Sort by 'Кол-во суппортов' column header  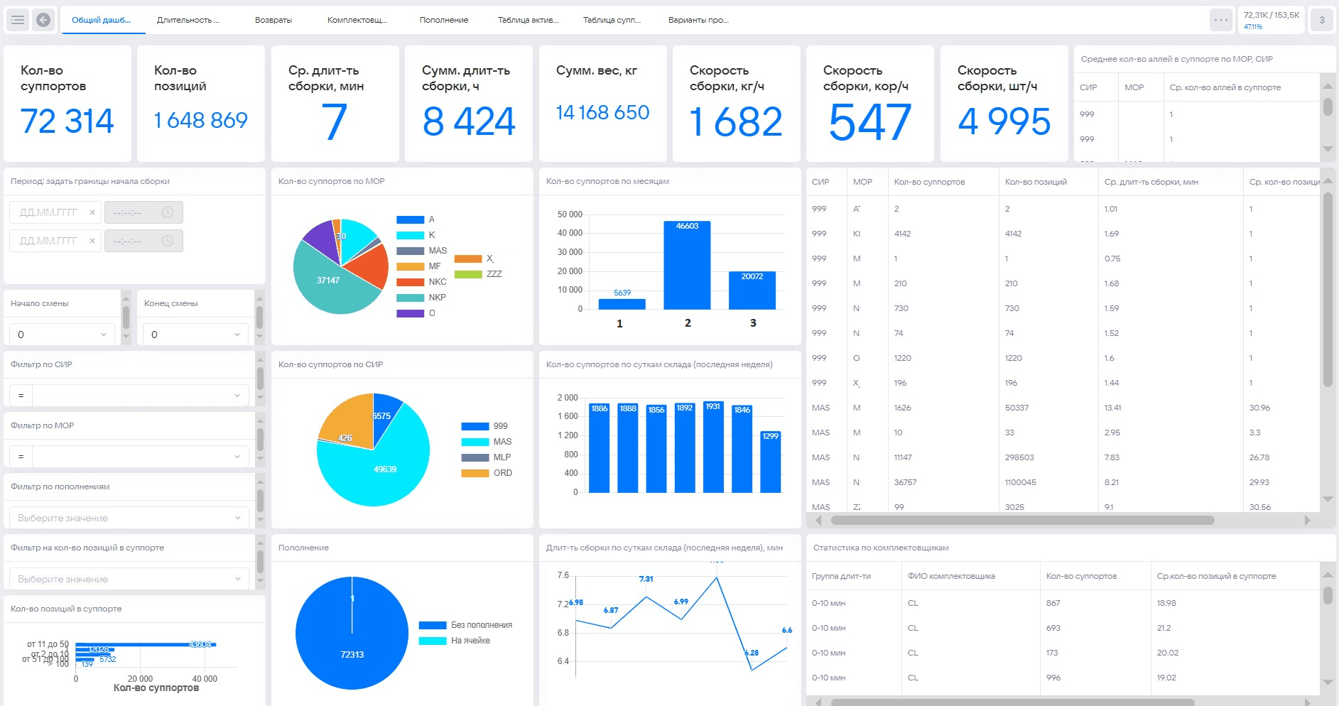[x=929, y=182]
